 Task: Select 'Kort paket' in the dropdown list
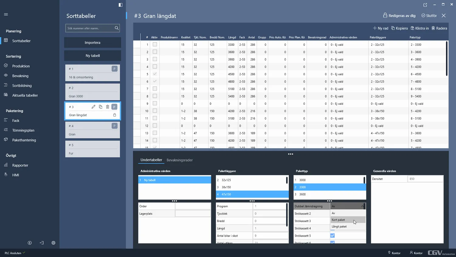338,220
